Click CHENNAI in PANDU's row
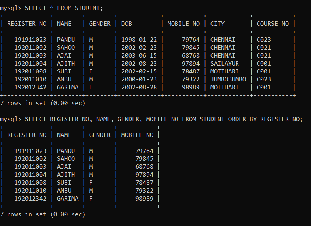 coord(223,40)
